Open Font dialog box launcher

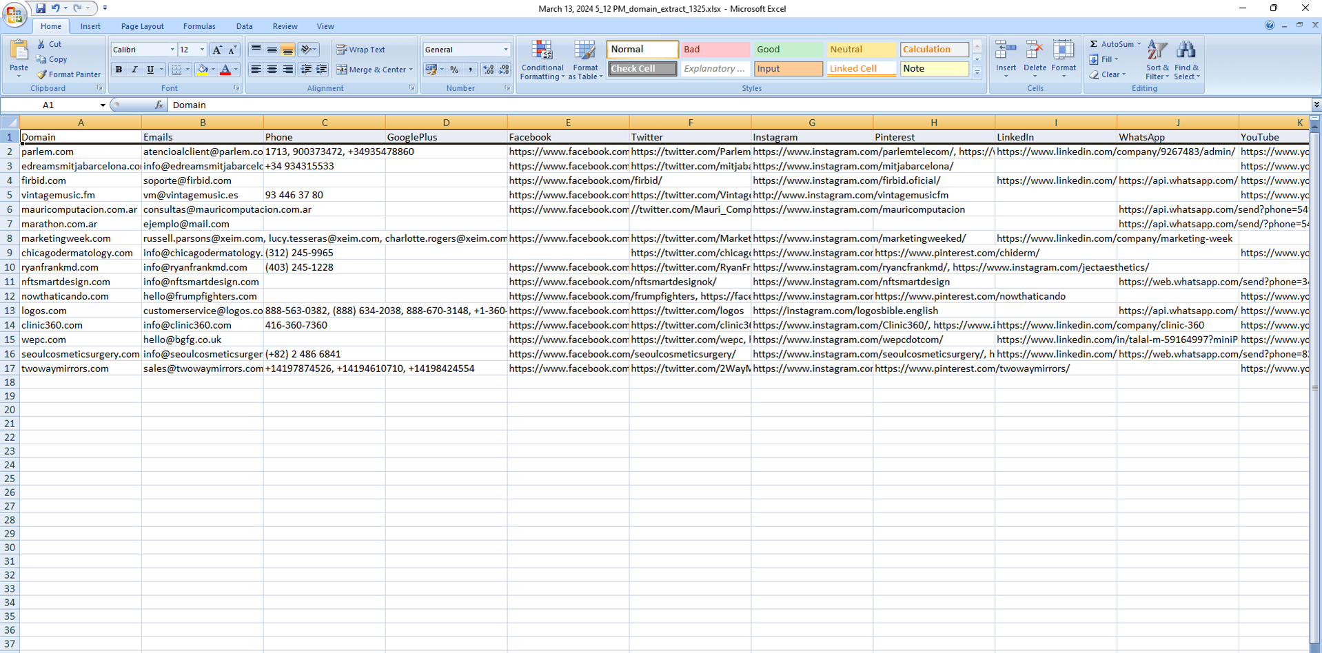coord(237,88)
